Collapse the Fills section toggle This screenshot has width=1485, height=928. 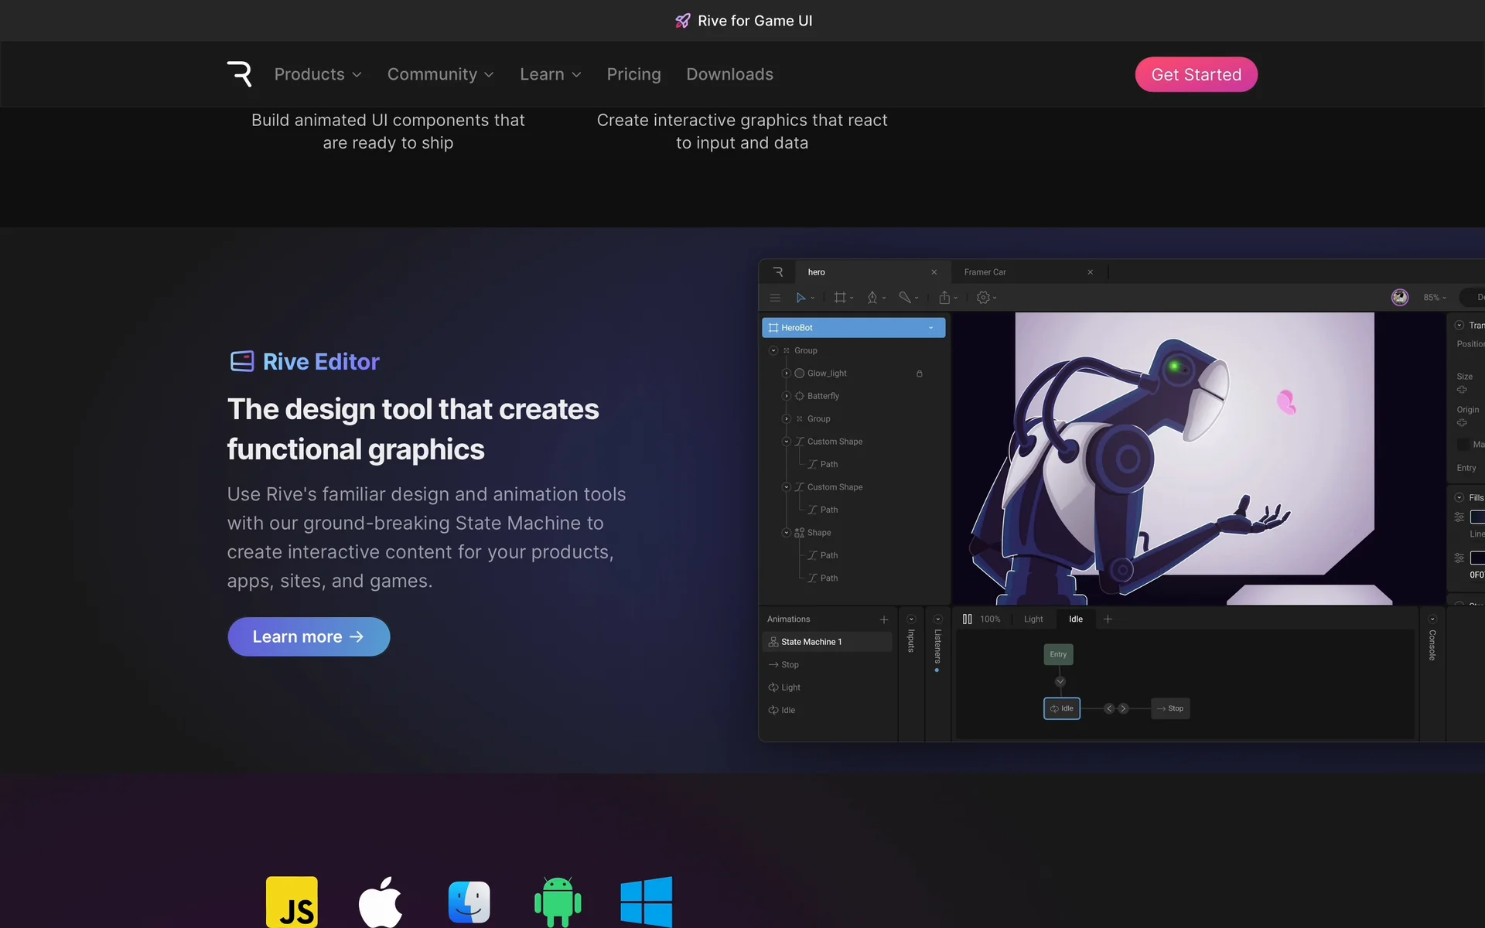pos(1459,498)
